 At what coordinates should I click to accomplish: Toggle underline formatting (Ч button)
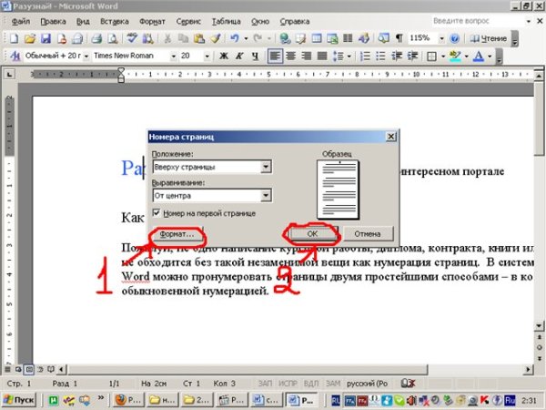tap(255, 56)
